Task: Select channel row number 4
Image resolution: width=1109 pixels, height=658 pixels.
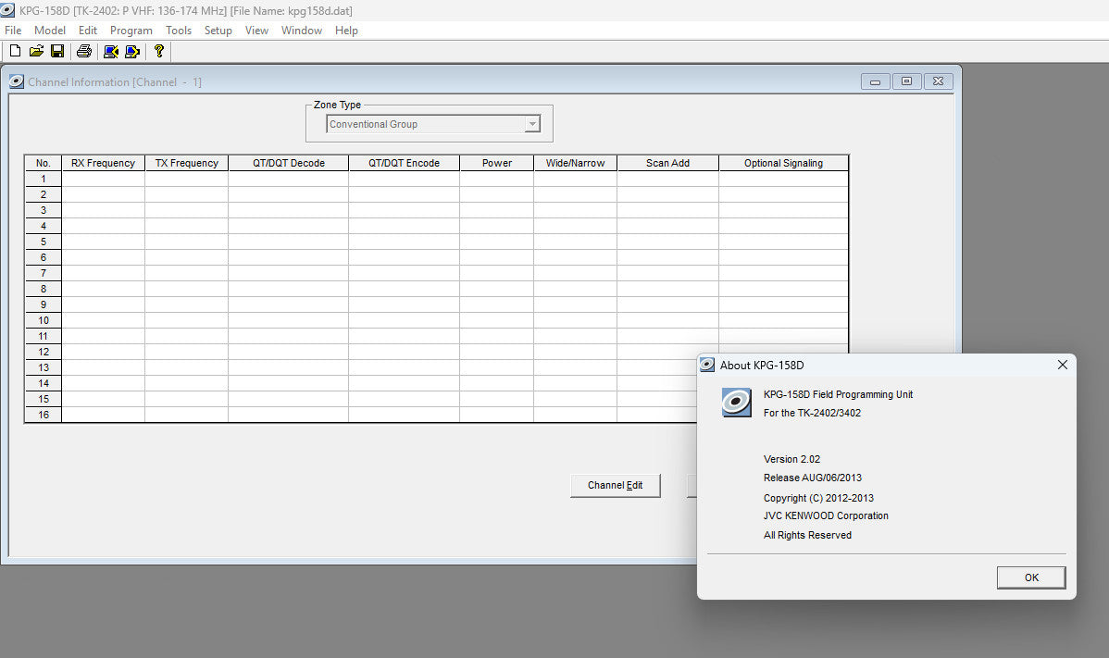Action: pyautogui.click(x=44, y=226)
